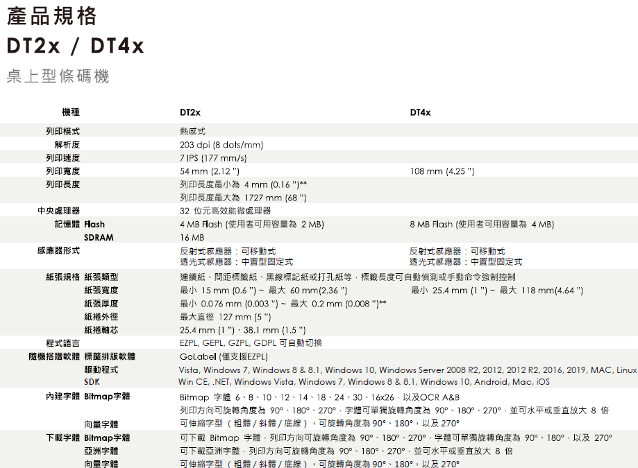This screenshot has height=468, width=638.
Task: Click the '內建字體' row label
Action: (x=62, y=397)
